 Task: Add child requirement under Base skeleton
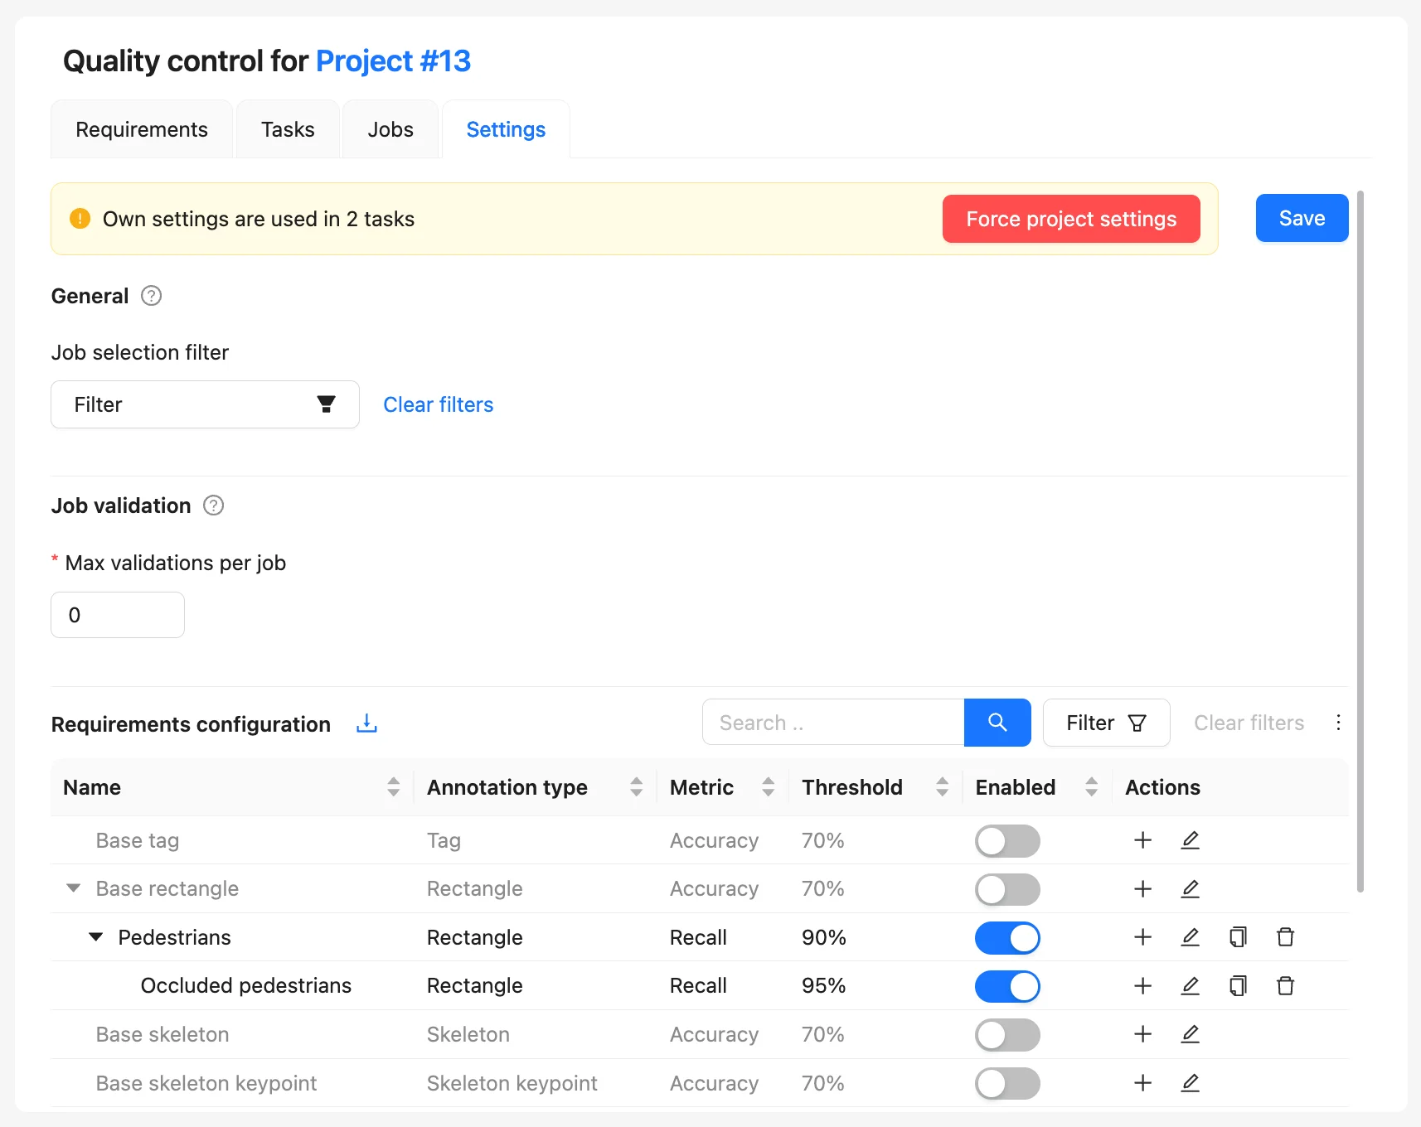point(1142,1034)
